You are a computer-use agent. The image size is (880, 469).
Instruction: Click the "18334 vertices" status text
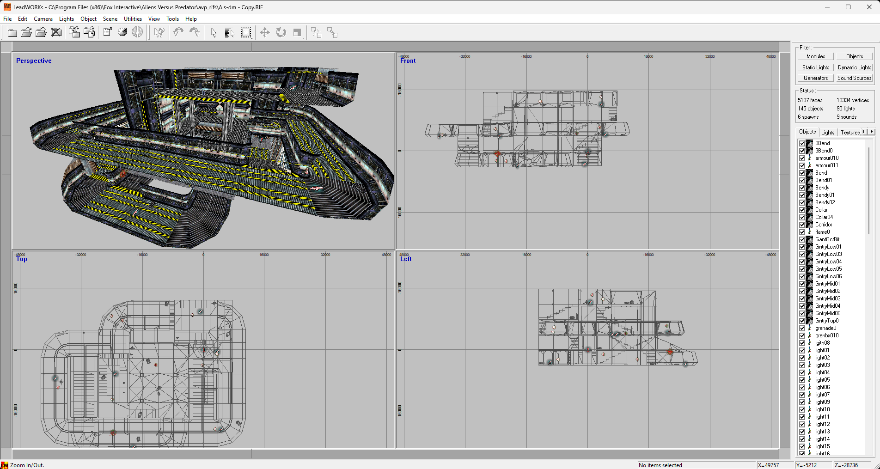pyautogui.click(x=853, y=100)
